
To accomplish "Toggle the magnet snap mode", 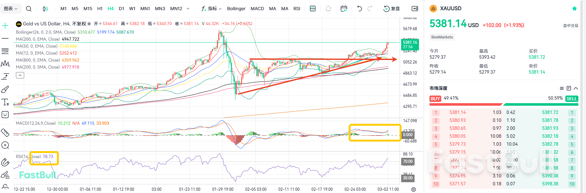I will coord(5,162).
